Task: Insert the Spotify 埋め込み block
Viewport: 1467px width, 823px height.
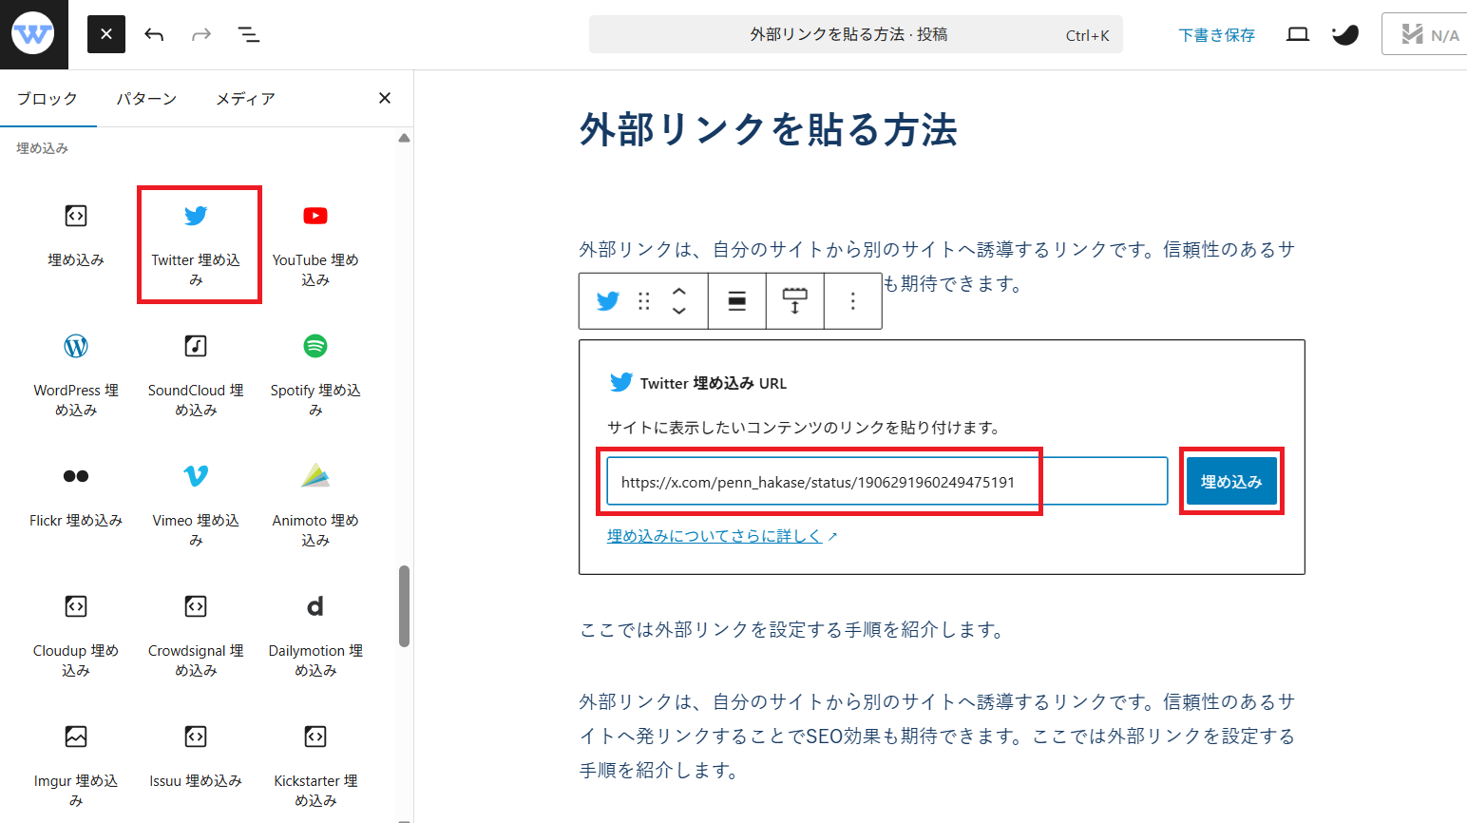Action: click(315, 375)
